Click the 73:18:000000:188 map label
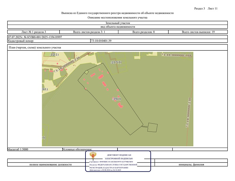This screenshot has width=235, height=181. click(x=176, y=55)
